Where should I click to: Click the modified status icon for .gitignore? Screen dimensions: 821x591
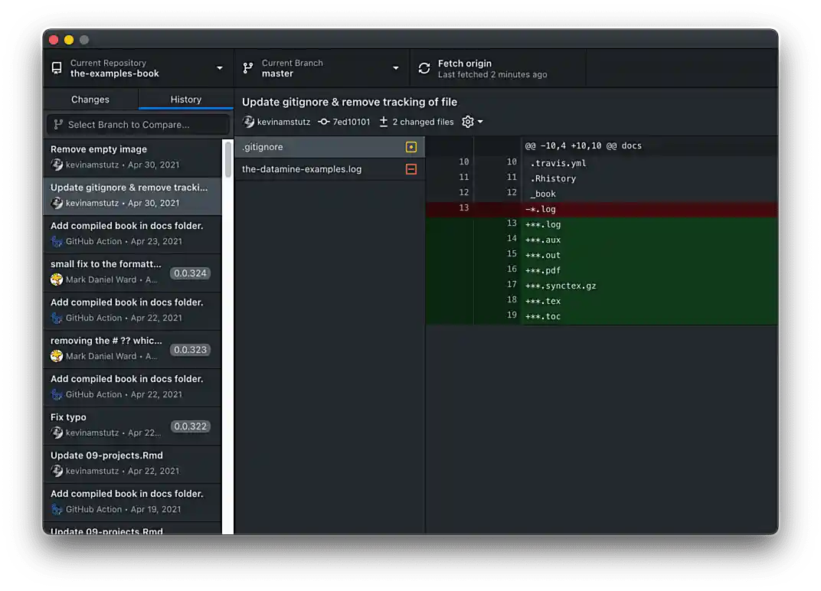(410, 146)
